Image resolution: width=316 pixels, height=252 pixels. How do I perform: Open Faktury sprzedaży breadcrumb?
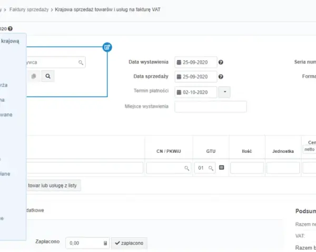[x=29, y=9]
